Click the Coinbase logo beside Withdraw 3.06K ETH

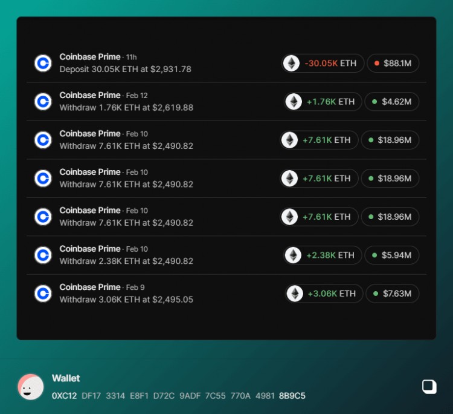pyautogui.click(x=43, y=294)
